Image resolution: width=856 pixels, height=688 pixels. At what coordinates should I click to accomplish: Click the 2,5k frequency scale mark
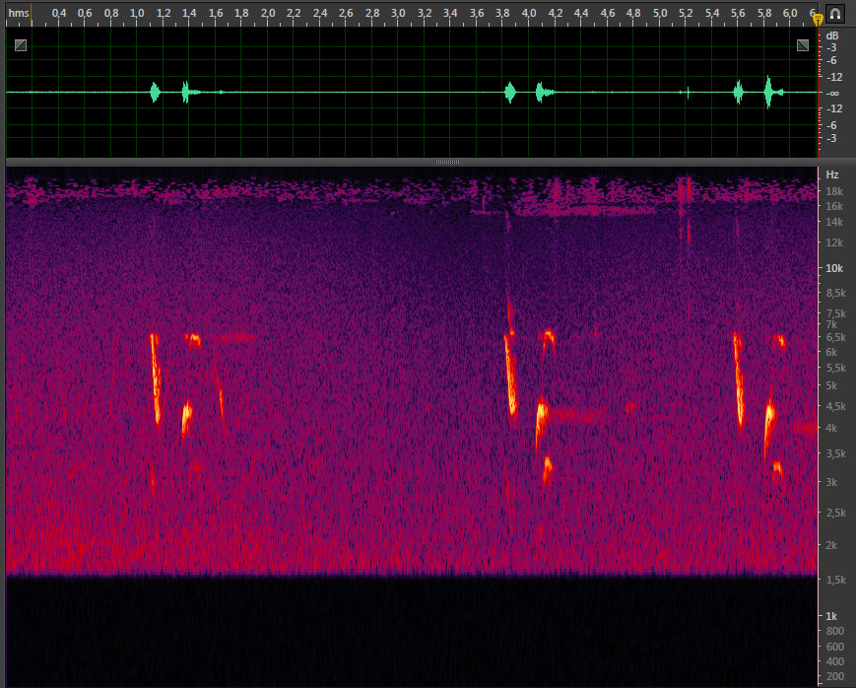point(835,513)
